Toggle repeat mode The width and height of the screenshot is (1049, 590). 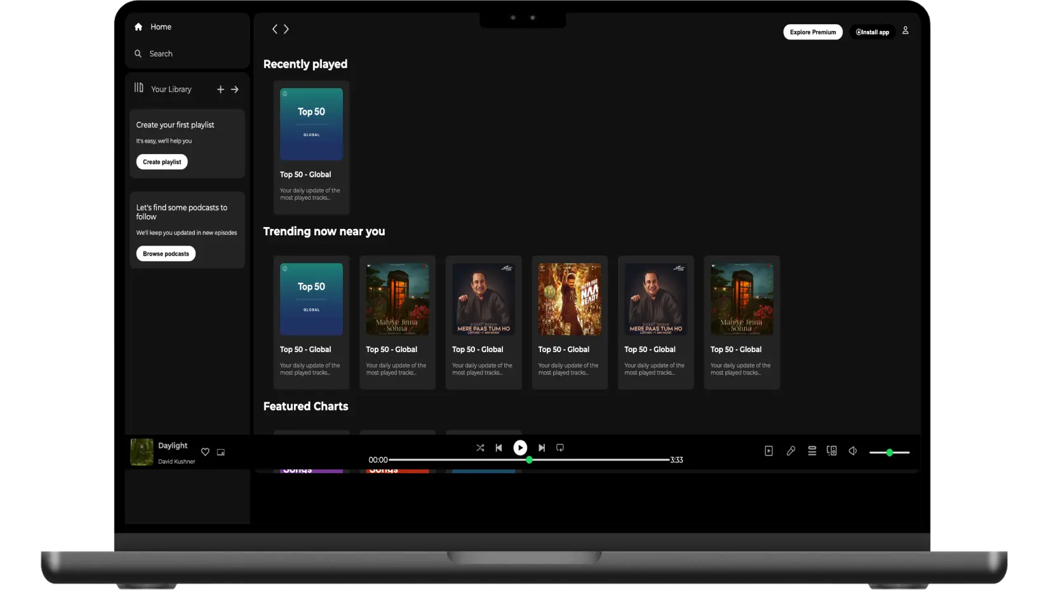coord(560,448)
